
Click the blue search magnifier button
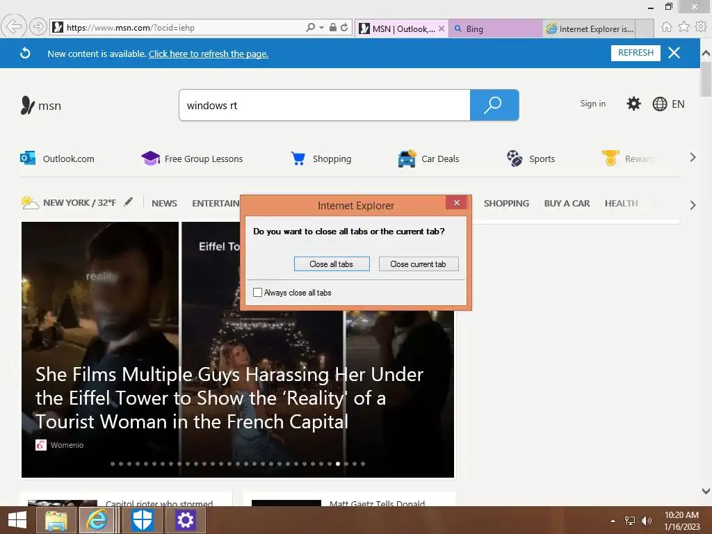pos(494,106)
